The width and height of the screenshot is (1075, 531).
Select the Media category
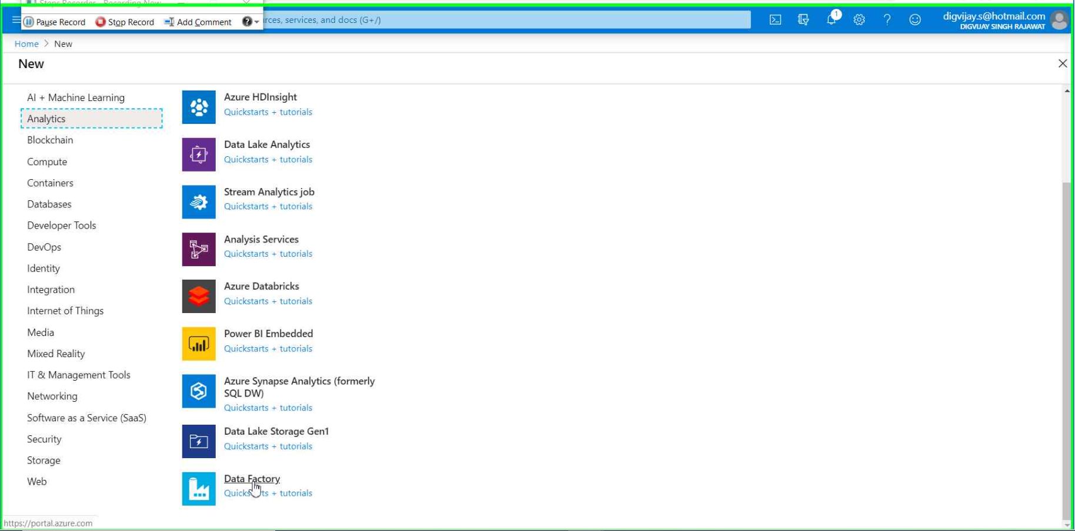point(41,332)
